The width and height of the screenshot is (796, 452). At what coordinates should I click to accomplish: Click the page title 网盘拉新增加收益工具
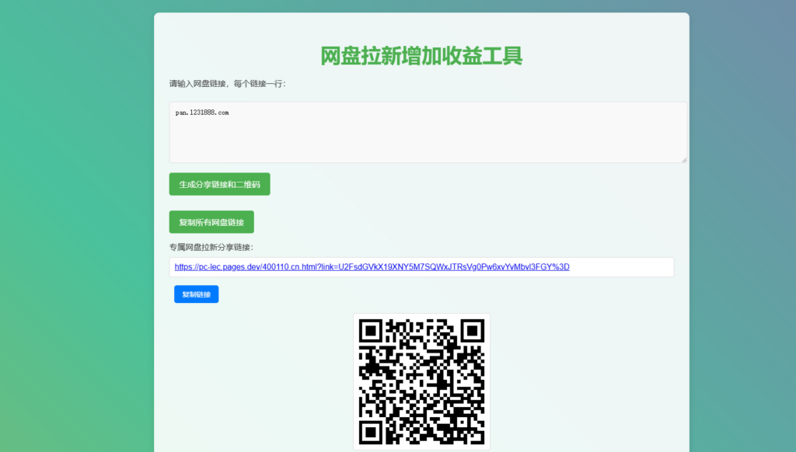click(421, 56)
